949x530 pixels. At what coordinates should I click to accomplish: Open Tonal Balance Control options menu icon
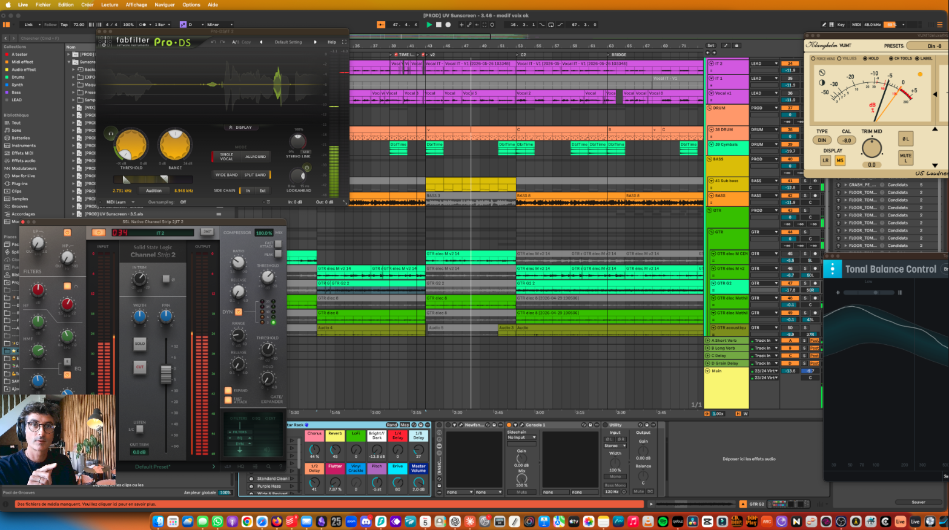tap(832, 269)
